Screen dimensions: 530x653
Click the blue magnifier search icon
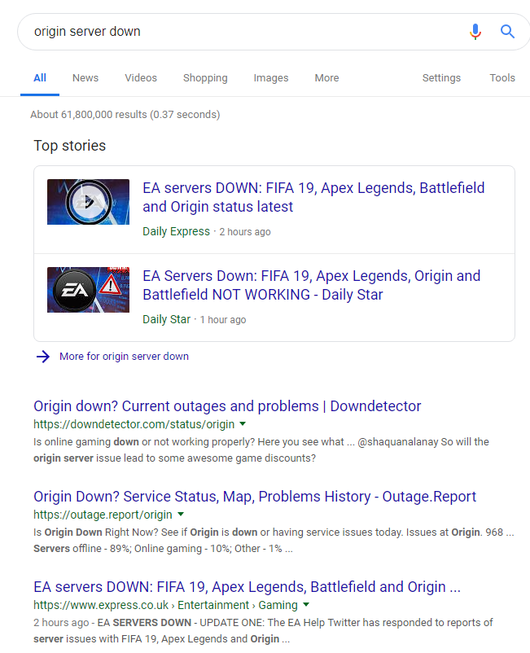pos(507,32)
